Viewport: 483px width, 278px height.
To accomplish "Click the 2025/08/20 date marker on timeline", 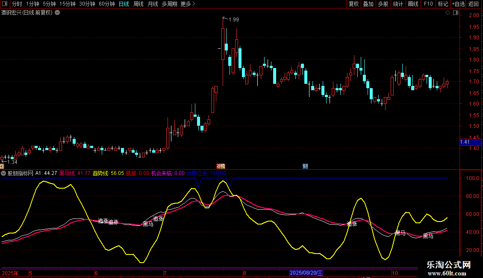I will click(x=306, y=273).
